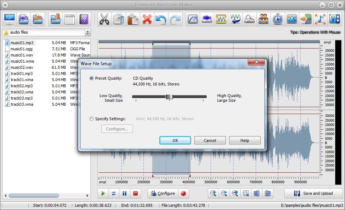Click the purple waveform effect icon

click(x=207, y=19)
